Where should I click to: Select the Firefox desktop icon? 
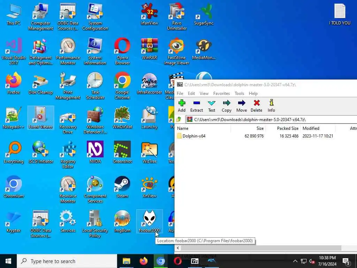(x=14, y=83)
